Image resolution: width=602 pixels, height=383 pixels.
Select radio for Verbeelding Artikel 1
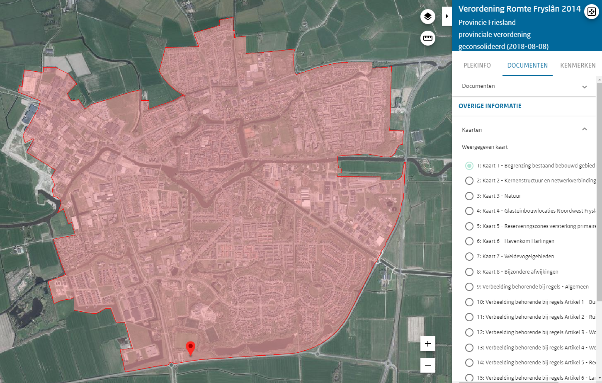click(x=469, y=302)
